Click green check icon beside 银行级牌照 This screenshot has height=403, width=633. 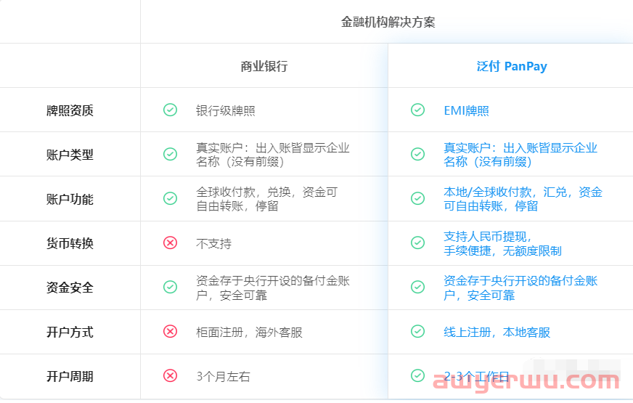(x=170, y=110)
